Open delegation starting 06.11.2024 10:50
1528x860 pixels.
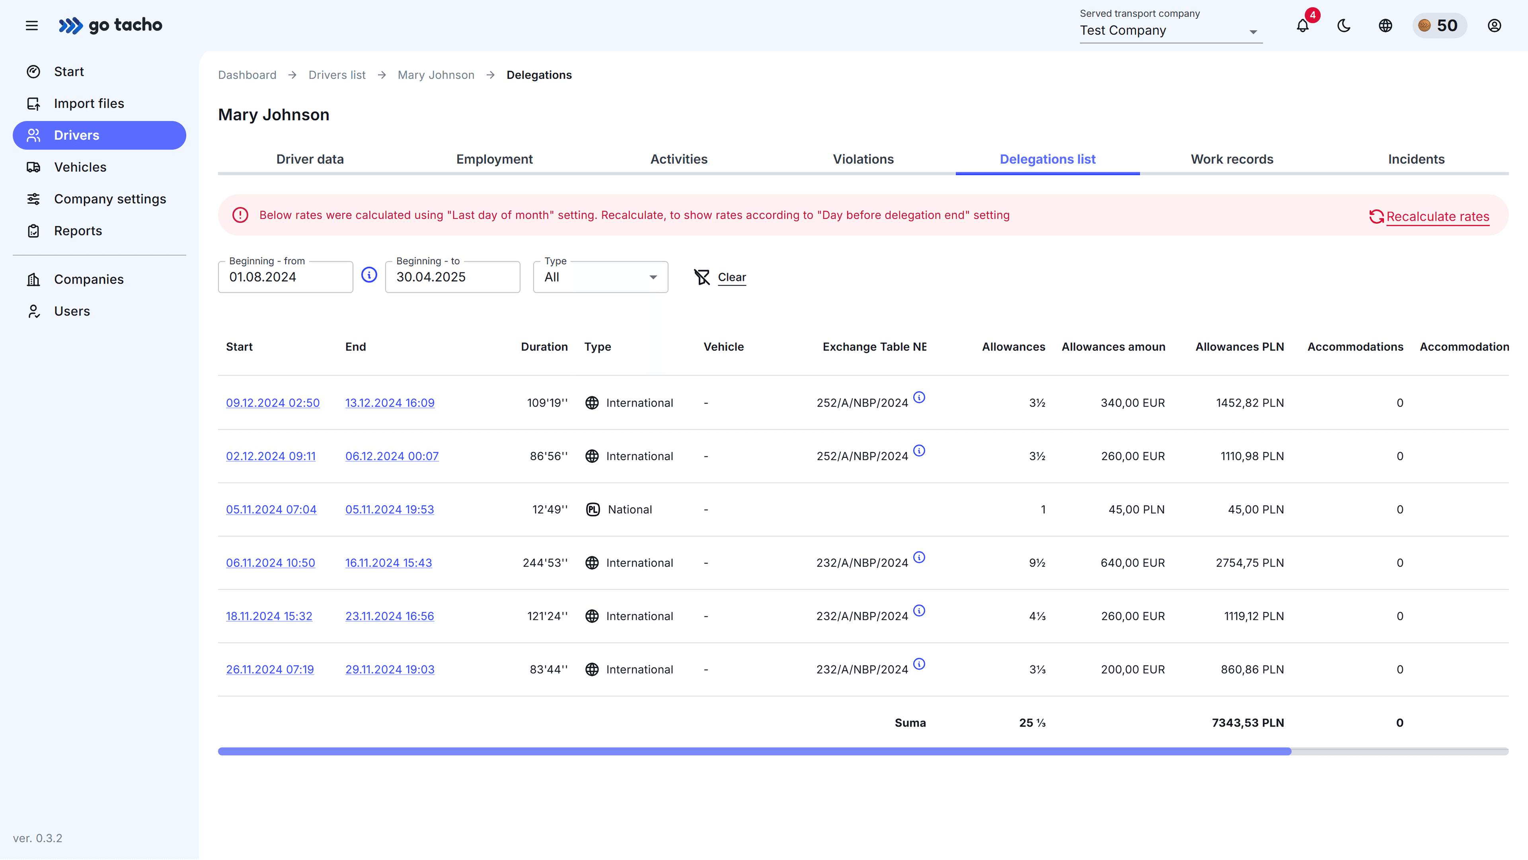(271, 564)
